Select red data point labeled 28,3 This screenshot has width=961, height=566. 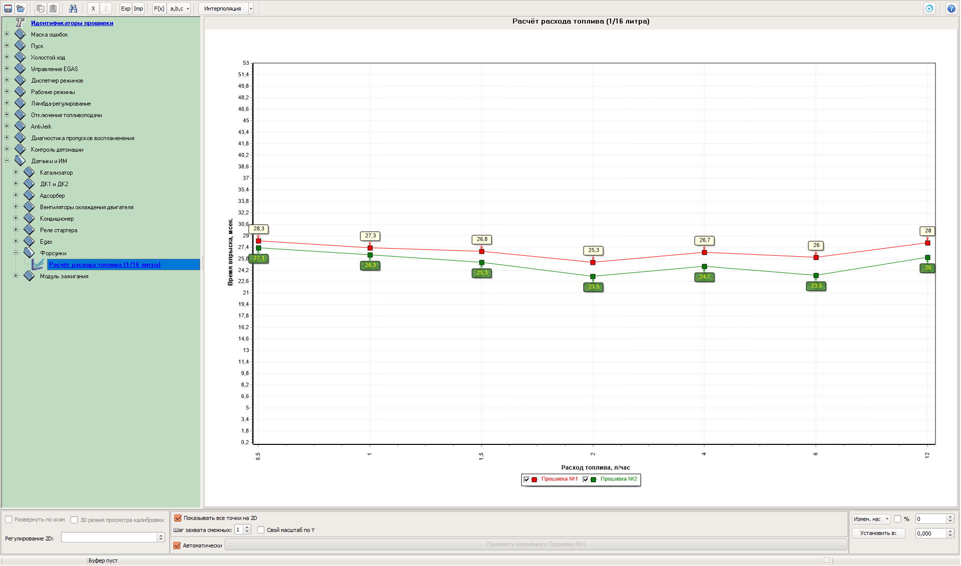pyautogui.click(x=258, y=241)
